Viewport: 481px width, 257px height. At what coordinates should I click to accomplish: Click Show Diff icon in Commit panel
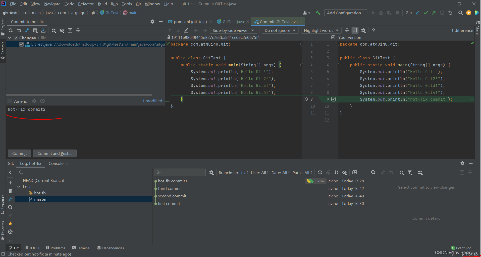tap(27, 30)
